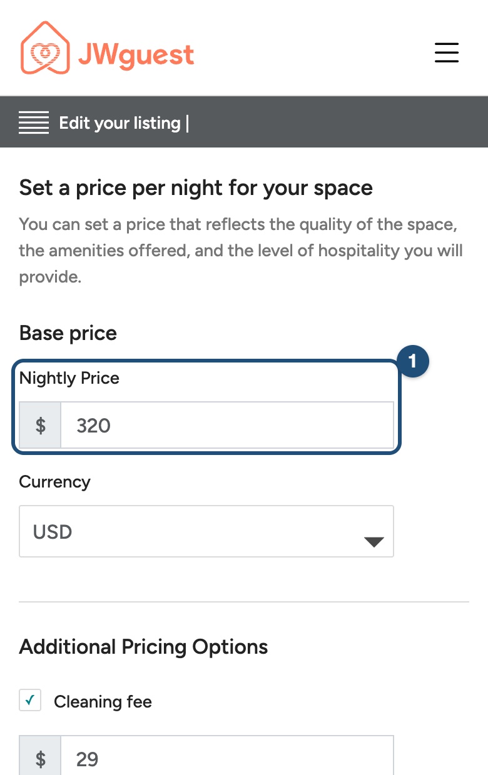Image resolution: width=488 pixels, height=775 pixels.
Task: Click the Additional Pricing Options heading
Action: click(x=144, y=646)
